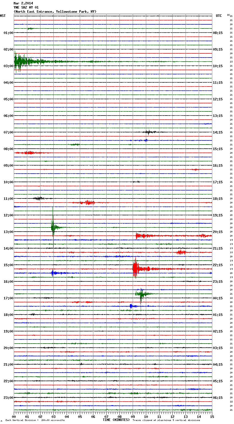The image size is (234, 424).
Task: Click the 22:15 UTC time label
Action: coord(218,265)
